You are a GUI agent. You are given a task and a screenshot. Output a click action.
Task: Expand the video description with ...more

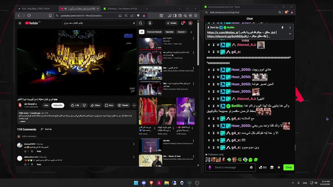[x=22, y=122]
